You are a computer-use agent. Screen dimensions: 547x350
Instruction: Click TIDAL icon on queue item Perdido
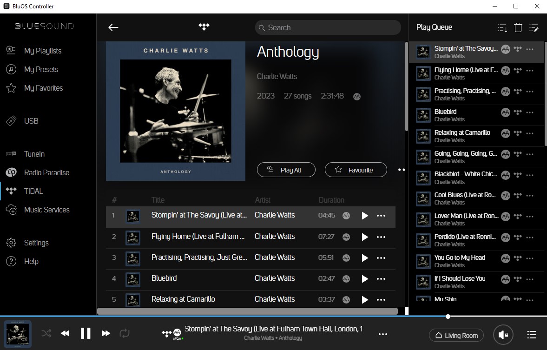[x=518, y=238]
